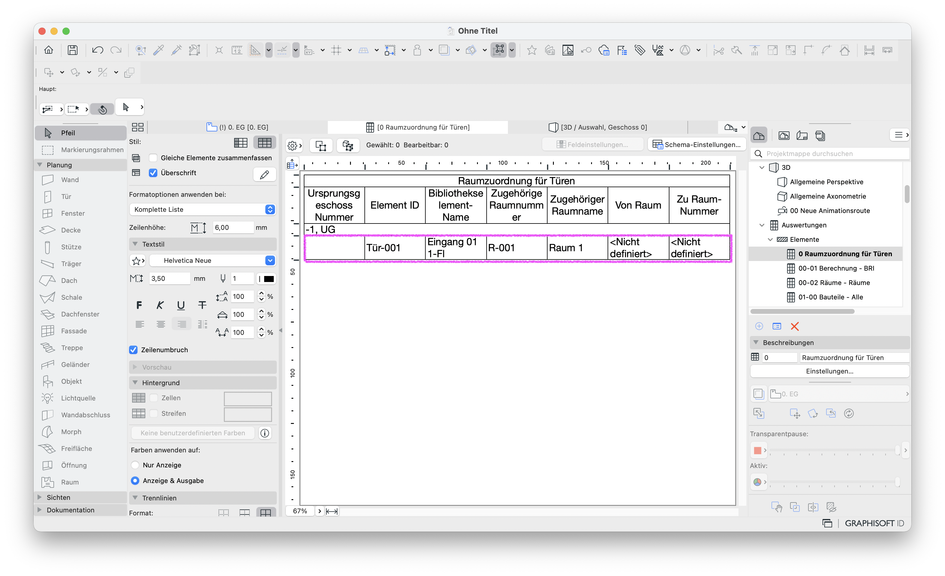945x576 pixels.
Task: Open the Komplette Liste dropdown
Action: [203, 210]
